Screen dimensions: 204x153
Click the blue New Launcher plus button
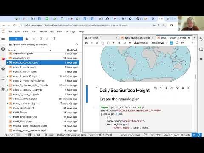16,39
